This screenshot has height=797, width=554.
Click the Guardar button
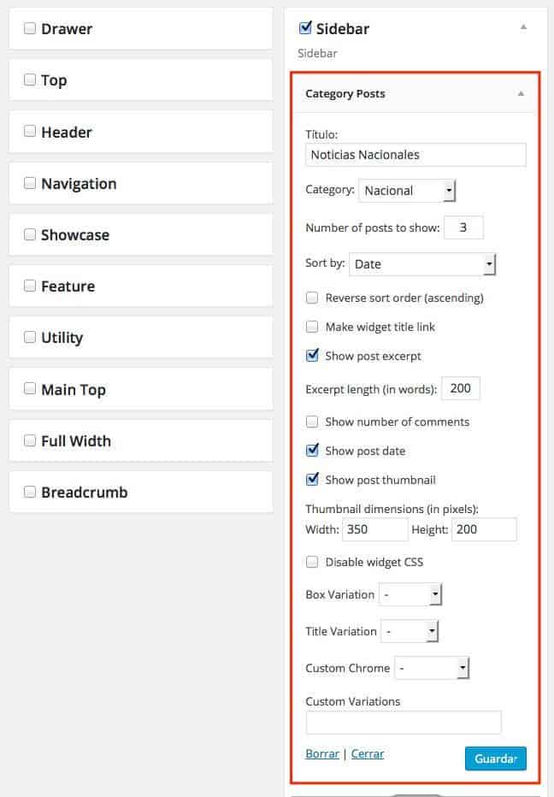pyautogui.click(x=496, y=759)
